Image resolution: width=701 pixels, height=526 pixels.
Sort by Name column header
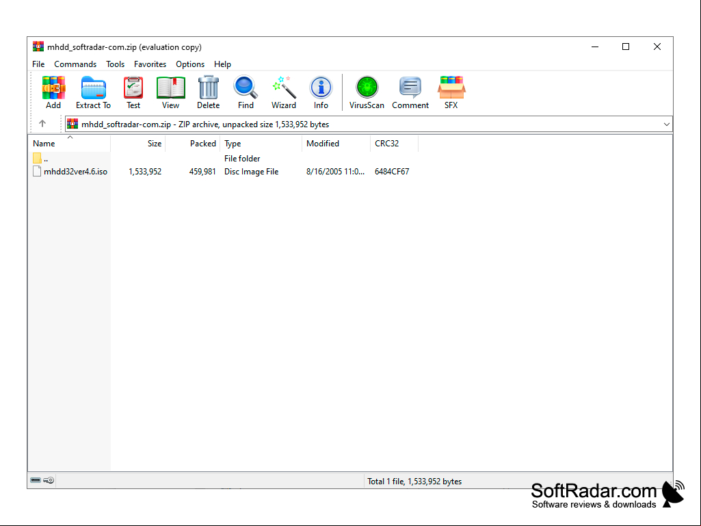pos(69,144)
